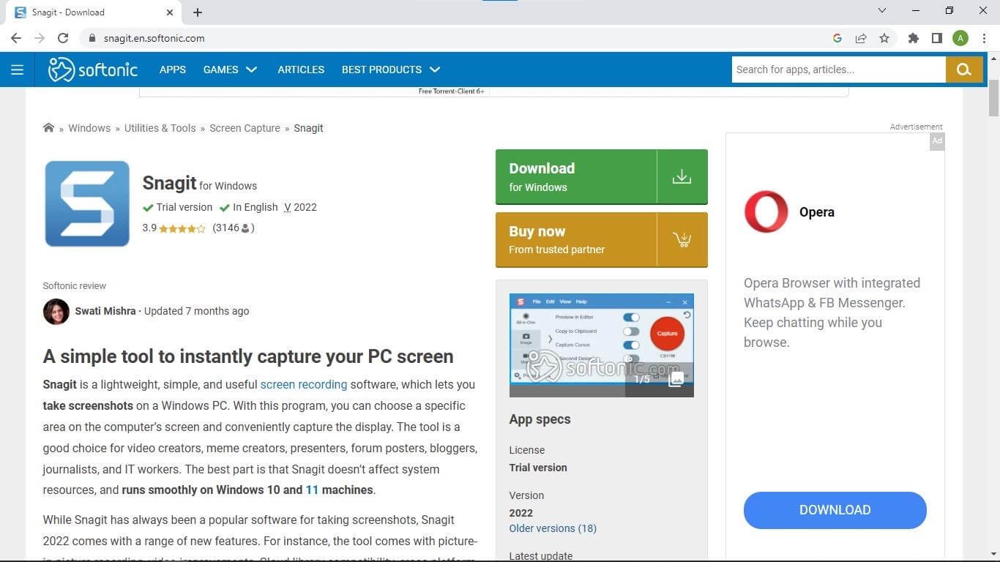This screenshot has height=562, width=1000.
Task: Open the Older versions (18) link
Action: coord(553,528)
